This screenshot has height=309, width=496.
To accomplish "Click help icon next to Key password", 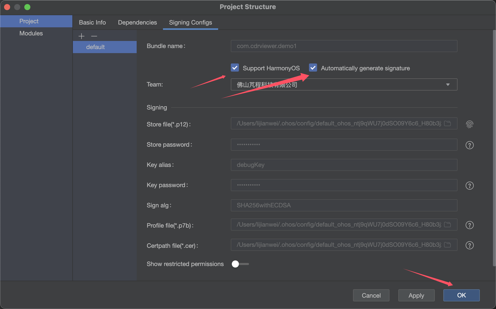I will tap(469, 186).
